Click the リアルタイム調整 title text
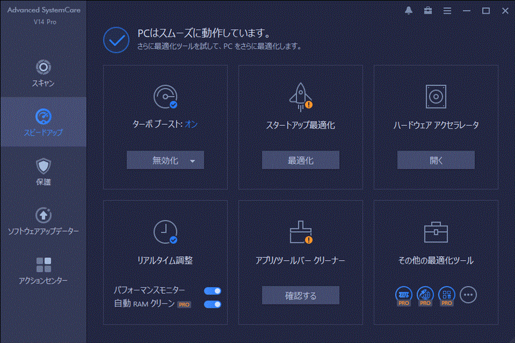The image size is (515, 343). (x=165, y=260)
